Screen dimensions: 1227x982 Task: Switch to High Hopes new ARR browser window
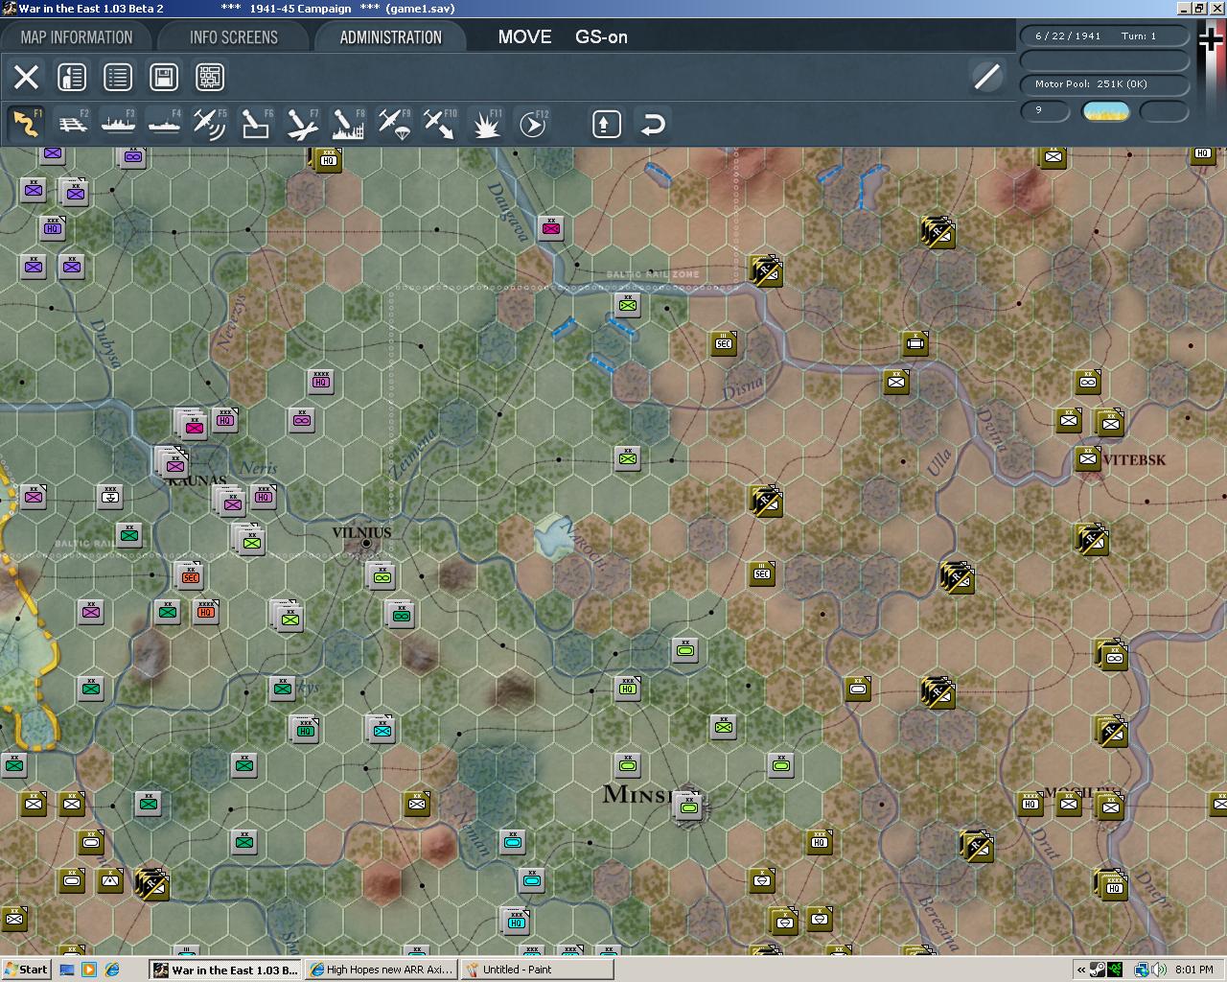pyautogui.click(x=382, y=970)
